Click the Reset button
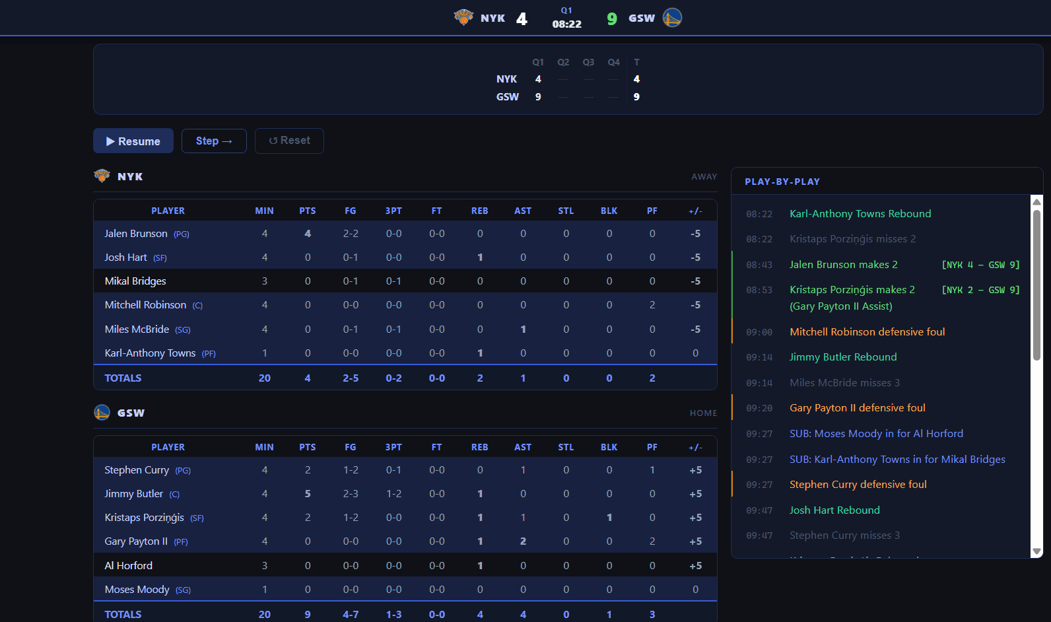Screen dimensions: 1051x622 point(289,141)
